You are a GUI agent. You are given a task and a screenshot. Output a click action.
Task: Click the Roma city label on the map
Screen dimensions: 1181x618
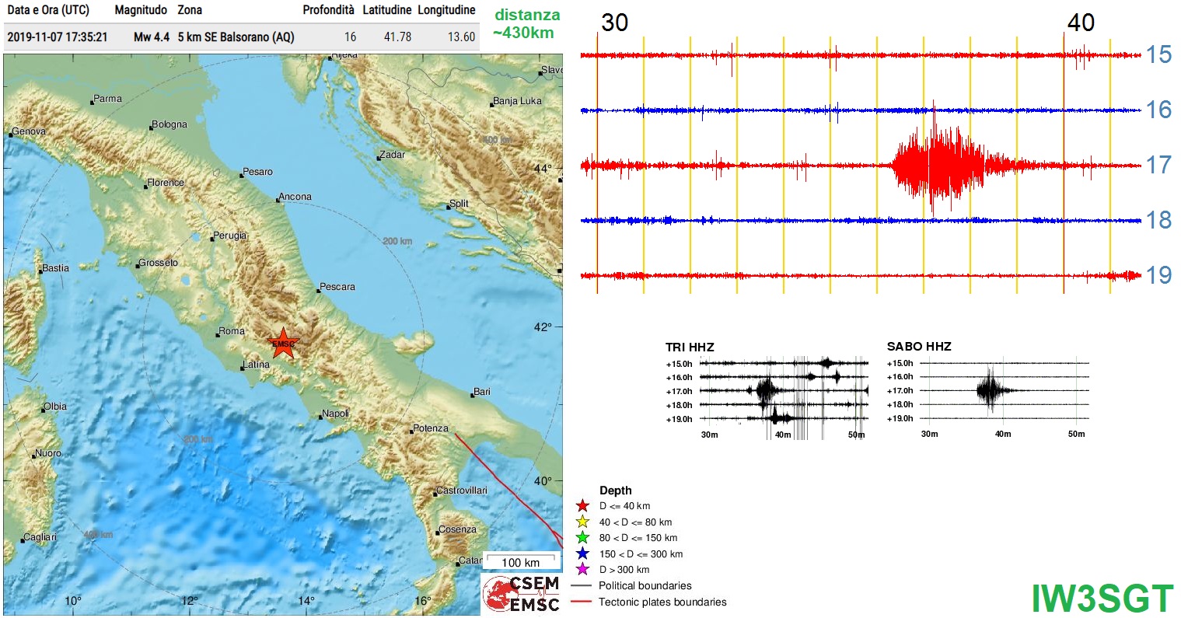point(231,331)
